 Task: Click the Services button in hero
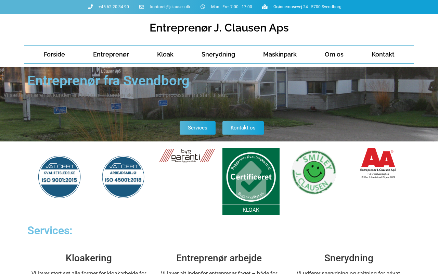tap(197, 128)
